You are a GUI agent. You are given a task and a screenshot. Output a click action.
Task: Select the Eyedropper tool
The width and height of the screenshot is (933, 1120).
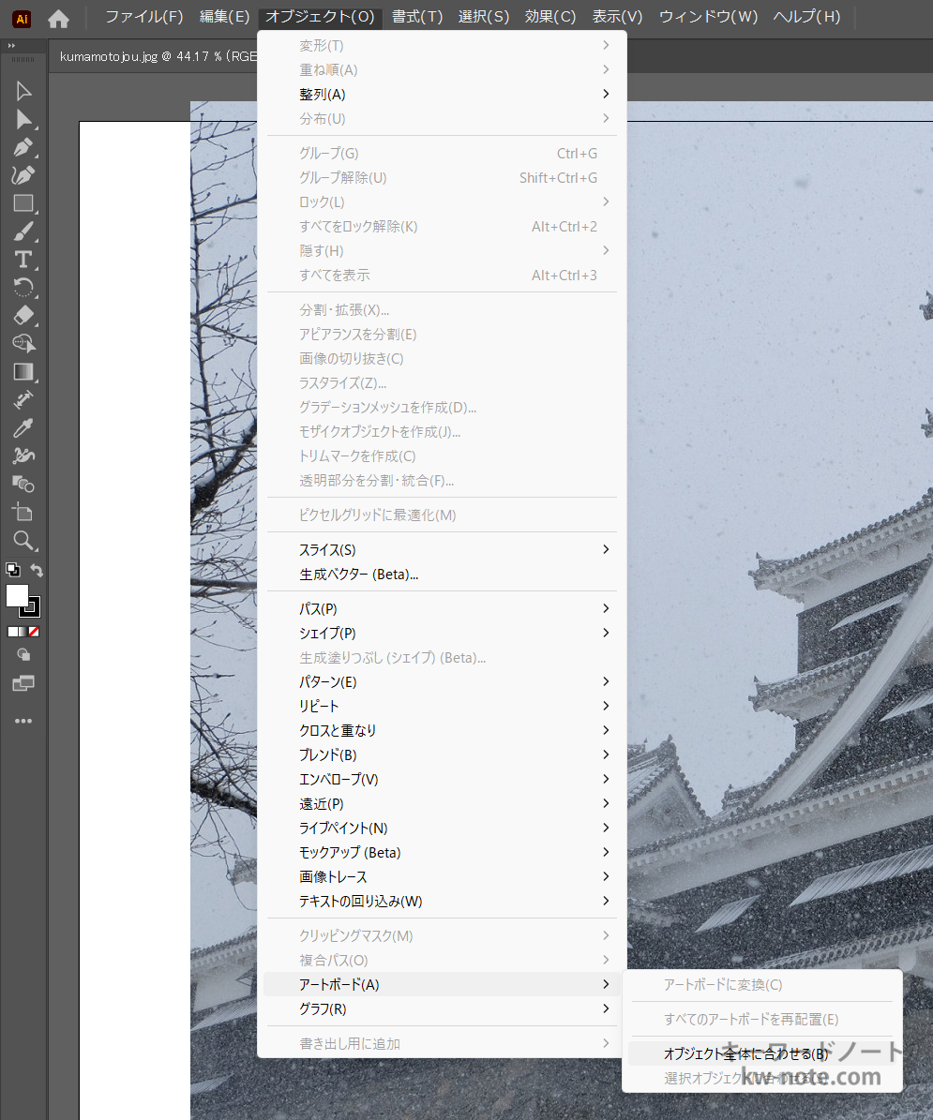click(23, 428)
